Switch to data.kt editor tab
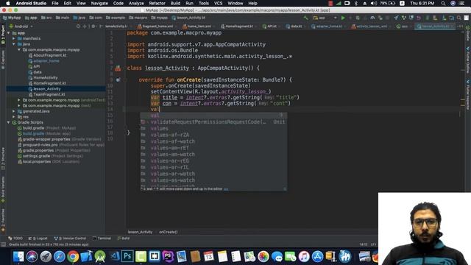This screenshot has width=471, height=265. [294, 26]
